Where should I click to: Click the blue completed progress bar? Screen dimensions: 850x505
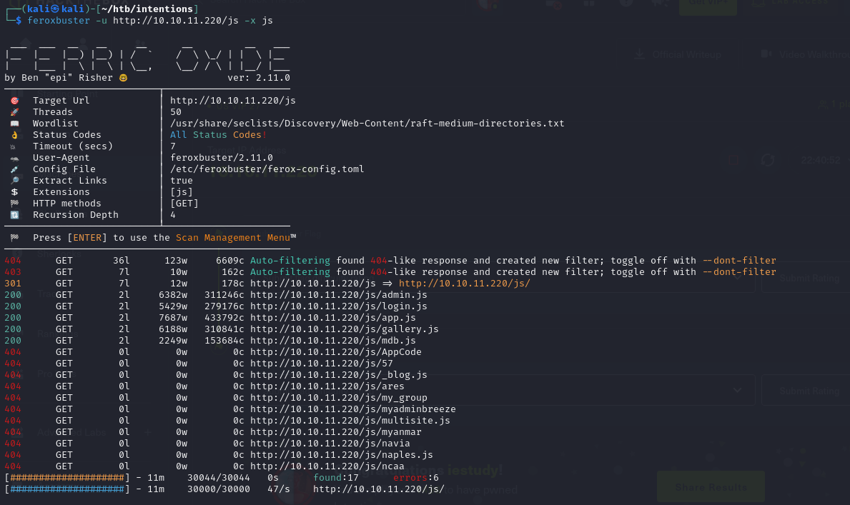coord(67,489)
